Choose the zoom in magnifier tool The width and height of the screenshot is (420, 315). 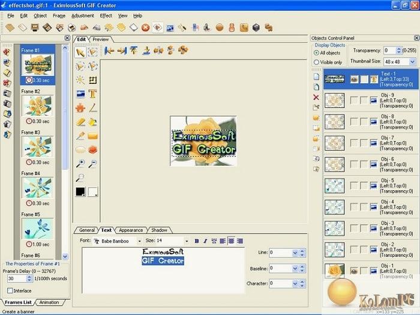pos(80,164)
